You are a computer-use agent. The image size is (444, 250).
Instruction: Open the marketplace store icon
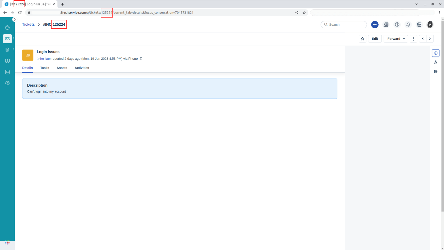click(x=419, y=25)
